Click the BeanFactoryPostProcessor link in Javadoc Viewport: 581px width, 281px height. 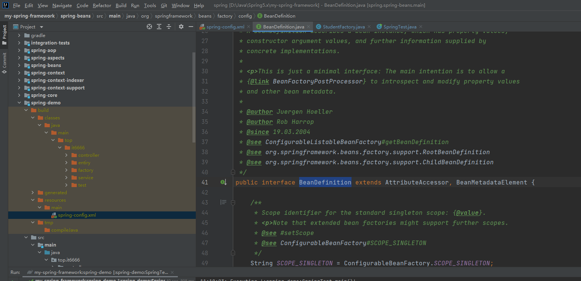317,81
